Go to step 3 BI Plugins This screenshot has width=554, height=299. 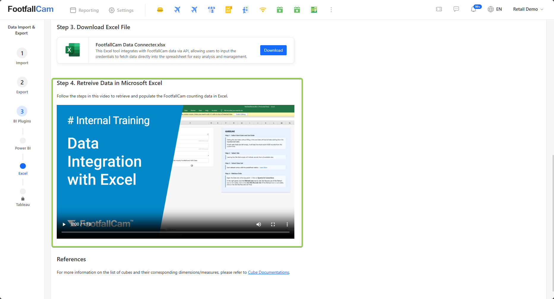pyautogui.click(x=22, y=115)
